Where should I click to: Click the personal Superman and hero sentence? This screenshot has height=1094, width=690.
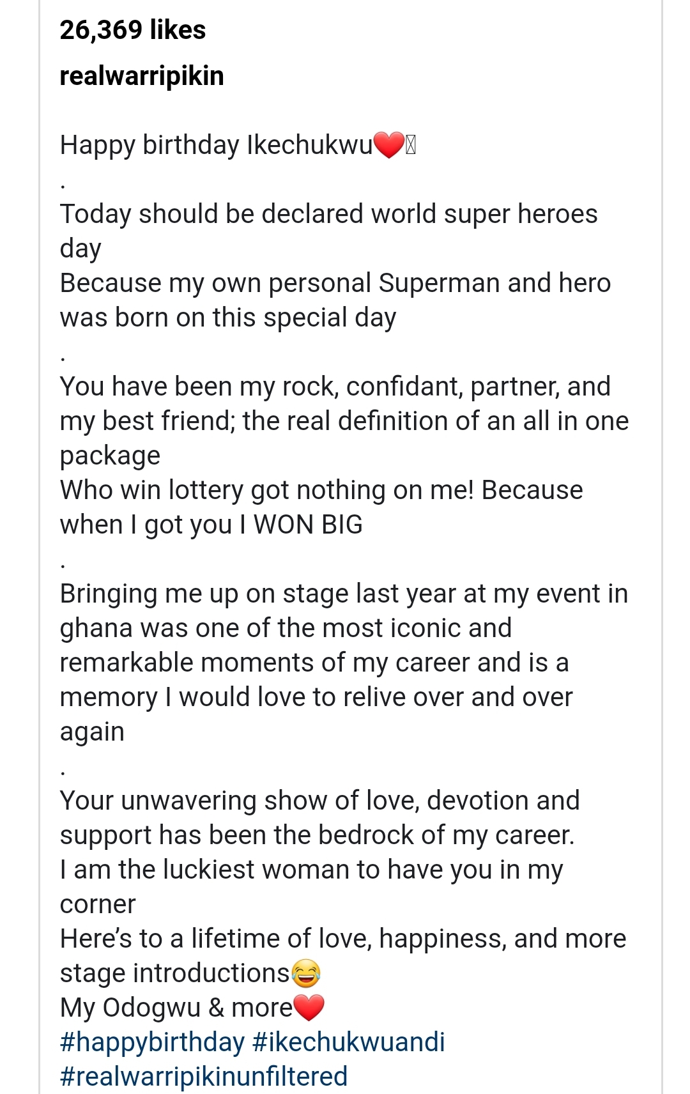pyautogui.click(x=335, y=300)
